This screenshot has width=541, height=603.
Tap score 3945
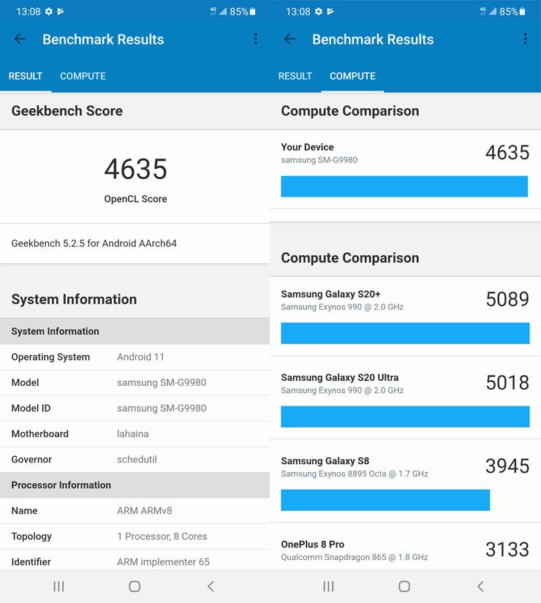(x=507, y=466)
